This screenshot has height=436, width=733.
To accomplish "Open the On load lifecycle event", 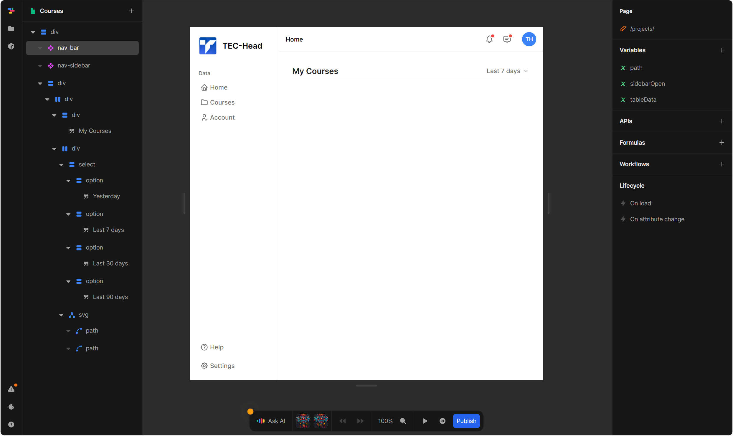I will coord(640,203).
